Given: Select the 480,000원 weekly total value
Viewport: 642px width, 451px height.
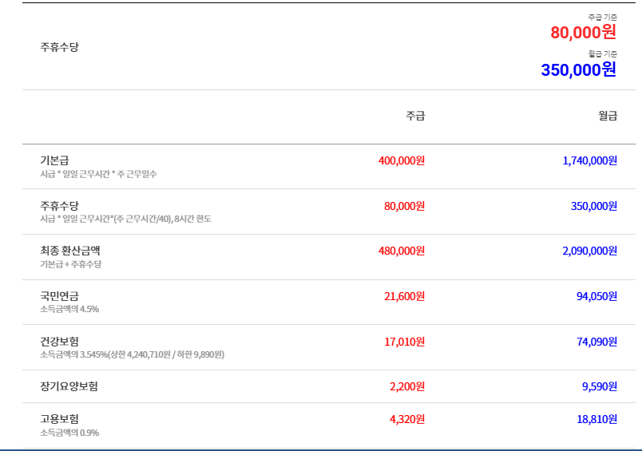Looking at the screenshot, I should click(x=401, y=251).
